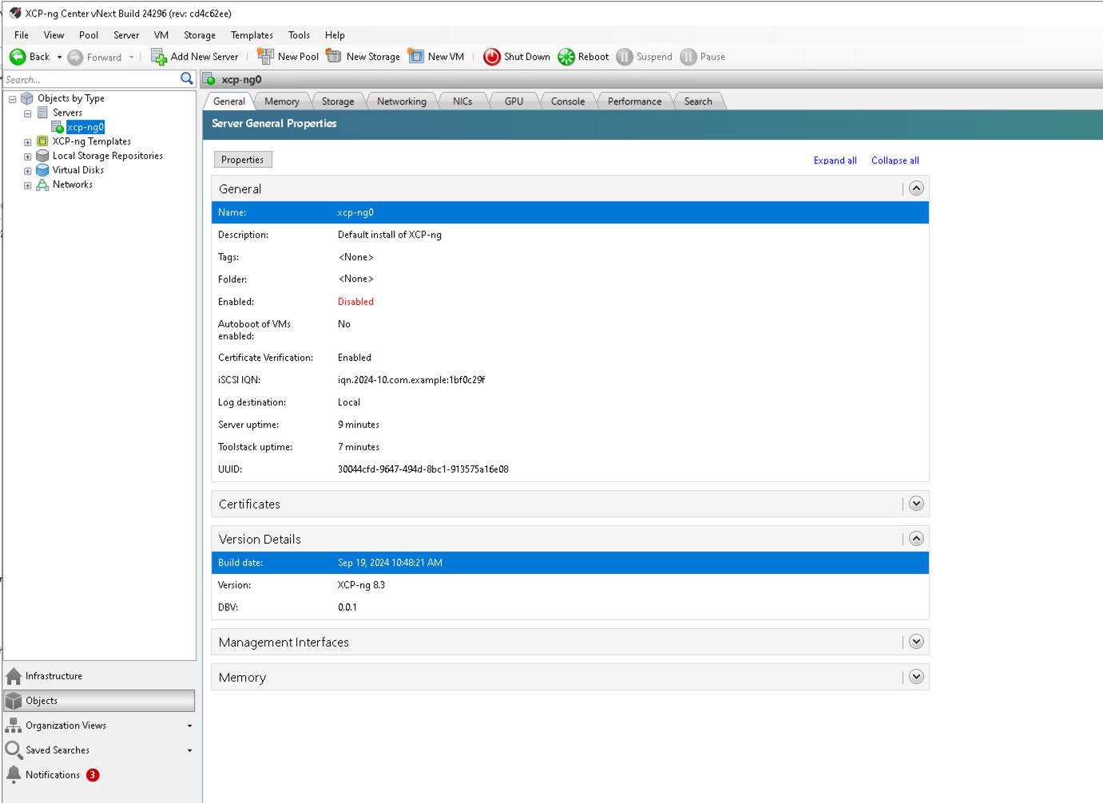Viewport: 1103px width, 803px height.
Task: Click the Collapse all link
Action: [895, 160]
